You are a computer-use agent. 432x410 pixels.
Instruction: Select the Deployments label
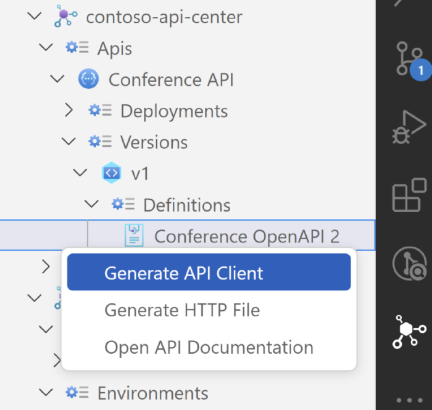pyautogui.click(x=174, y=111)
